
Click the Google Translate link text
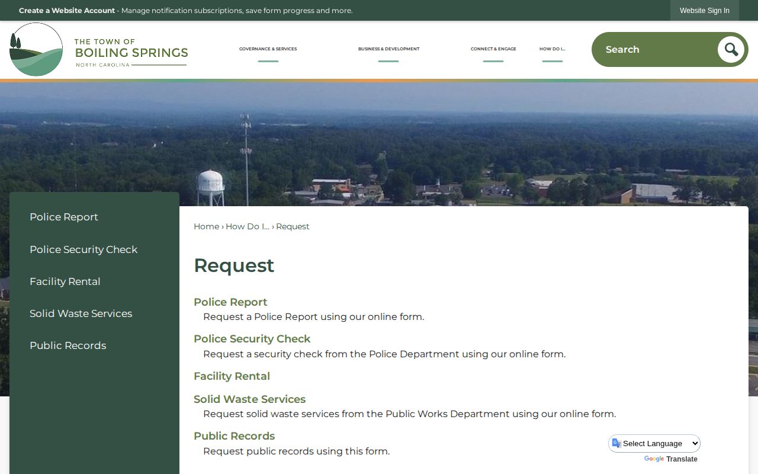pos(670,459)
